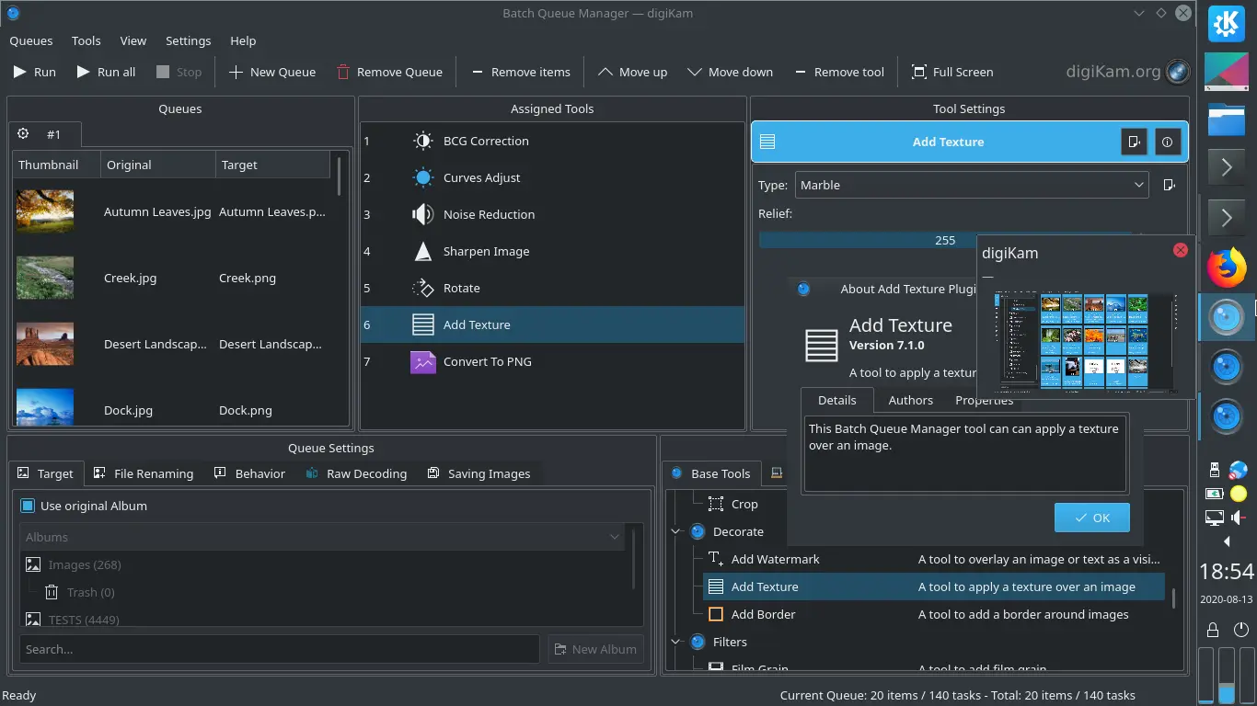The image size is (1257, 706).
Task: Collapse the Decorate category in Base Tools
Action: [675, 531]
